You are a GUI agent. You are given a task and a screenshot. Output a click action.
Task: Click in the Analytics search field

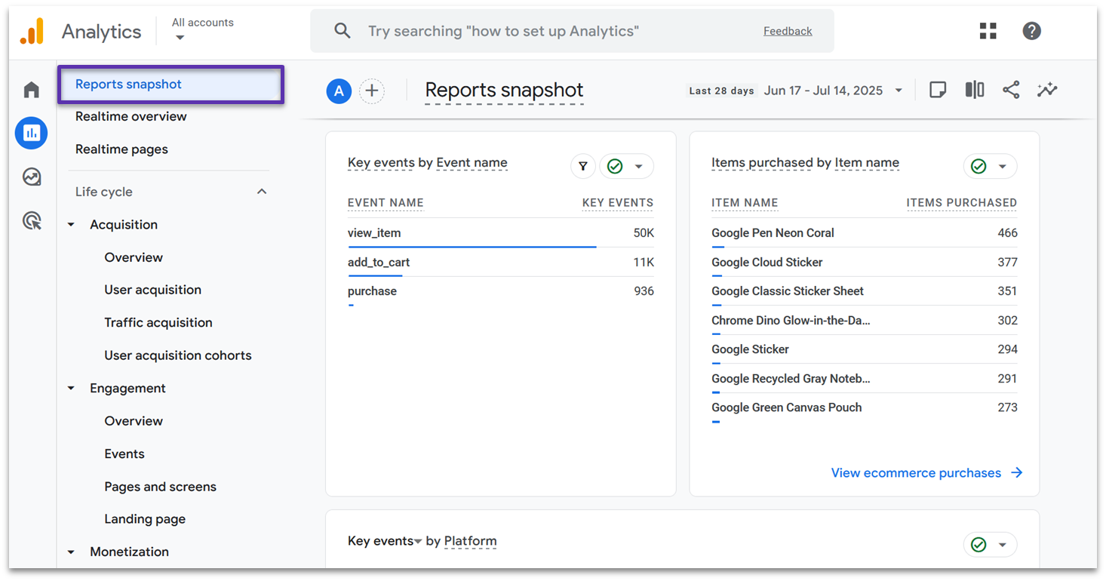572,31
